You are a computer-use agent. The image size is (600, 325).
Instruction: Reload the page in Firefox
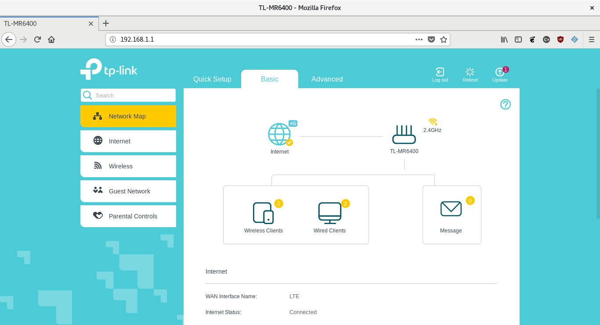click(37, 39)
